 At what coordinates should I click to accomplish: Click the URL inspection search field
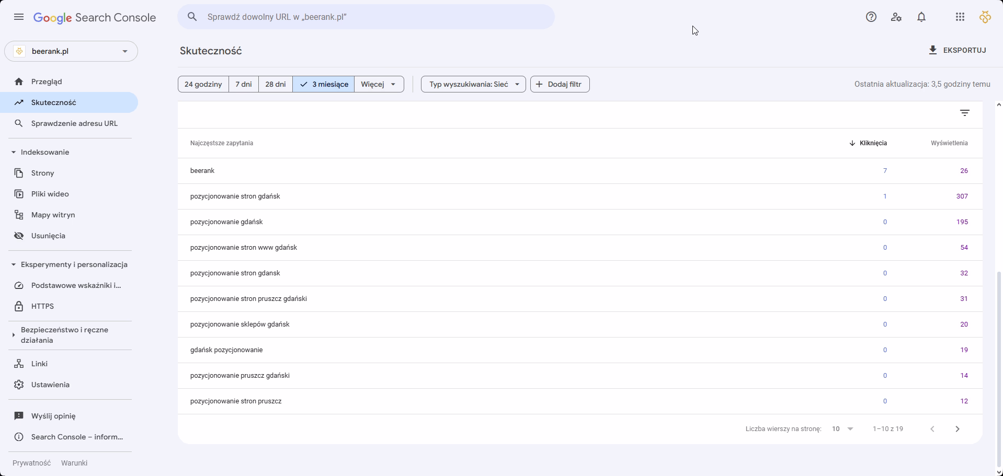coord(366,17)
